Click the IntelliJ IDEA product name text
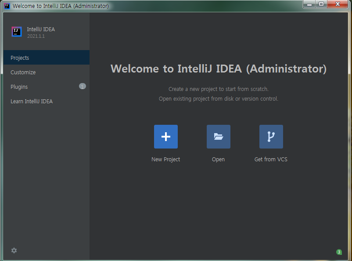The height and width of the screenshot is (261, 352). coord(41,29)
